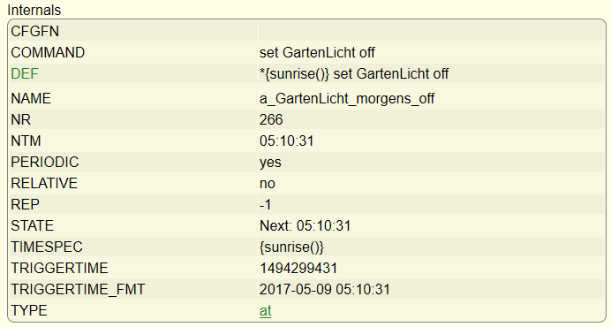Click the COMMAND row label

coord(48,53)
